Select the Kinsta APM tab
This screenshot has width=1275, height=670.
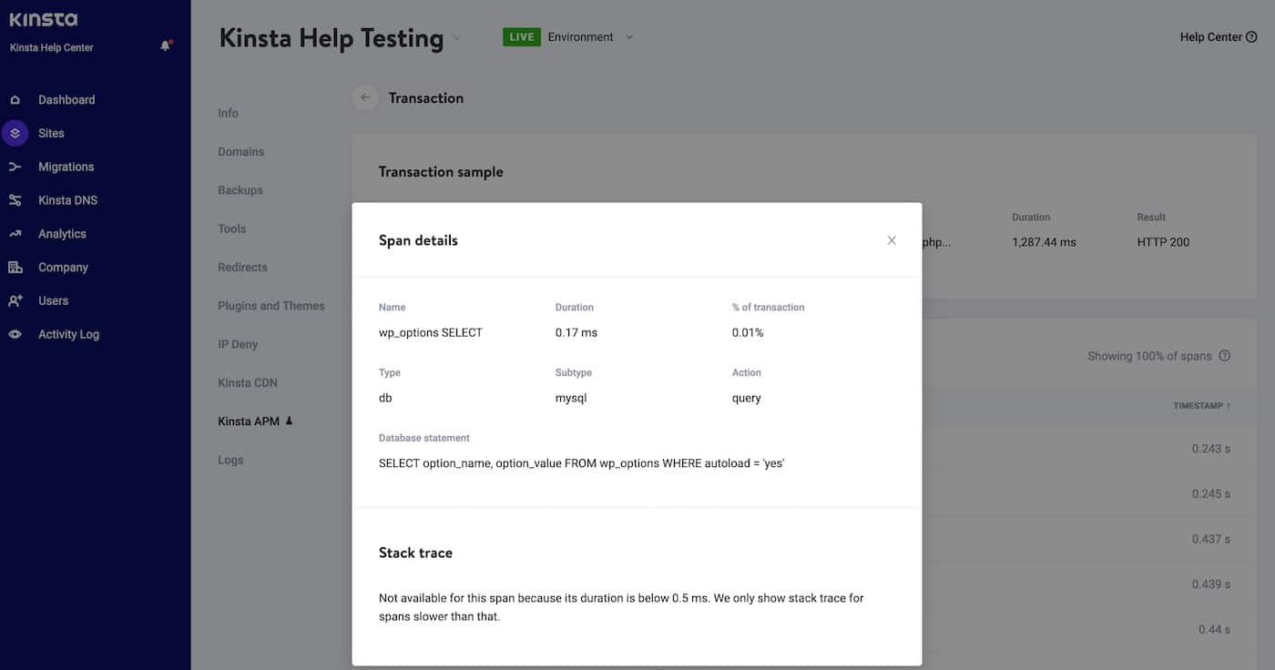coord(250,421)
